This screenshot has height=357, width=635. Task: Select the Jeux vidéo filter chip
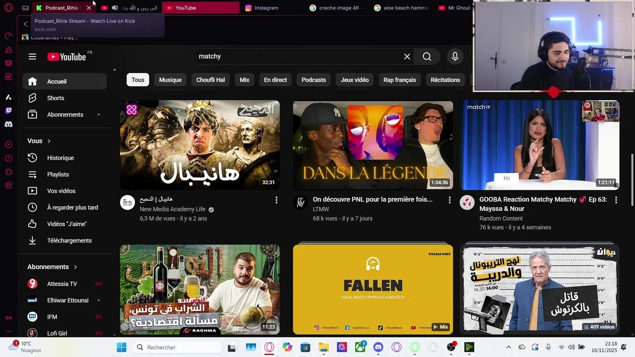point(355,80)
